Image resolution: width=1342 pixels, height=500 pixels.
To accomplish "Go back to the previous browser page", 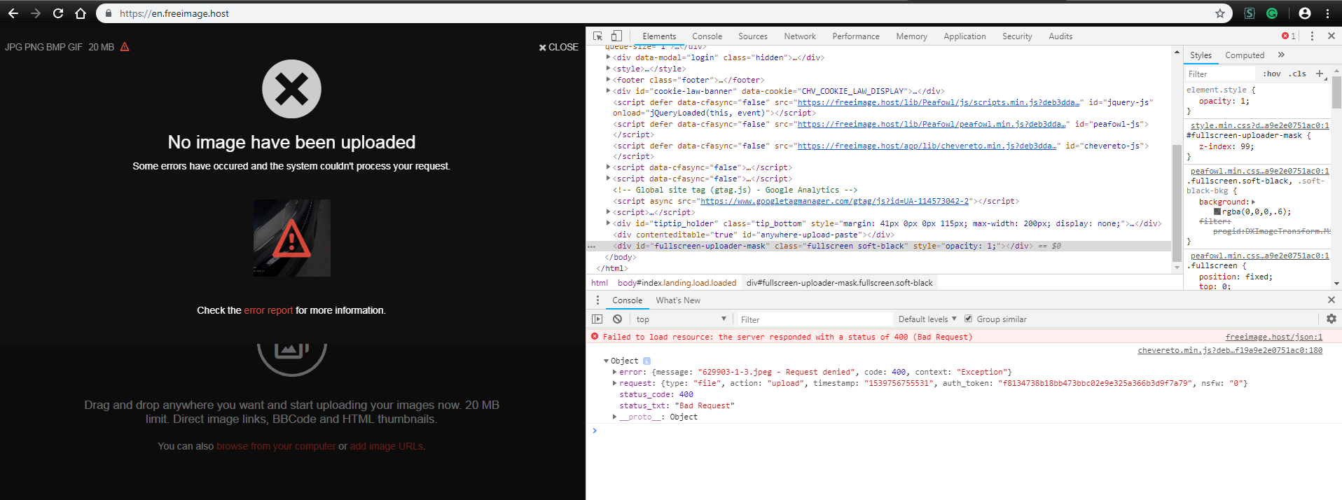I will tap(13, 13).
